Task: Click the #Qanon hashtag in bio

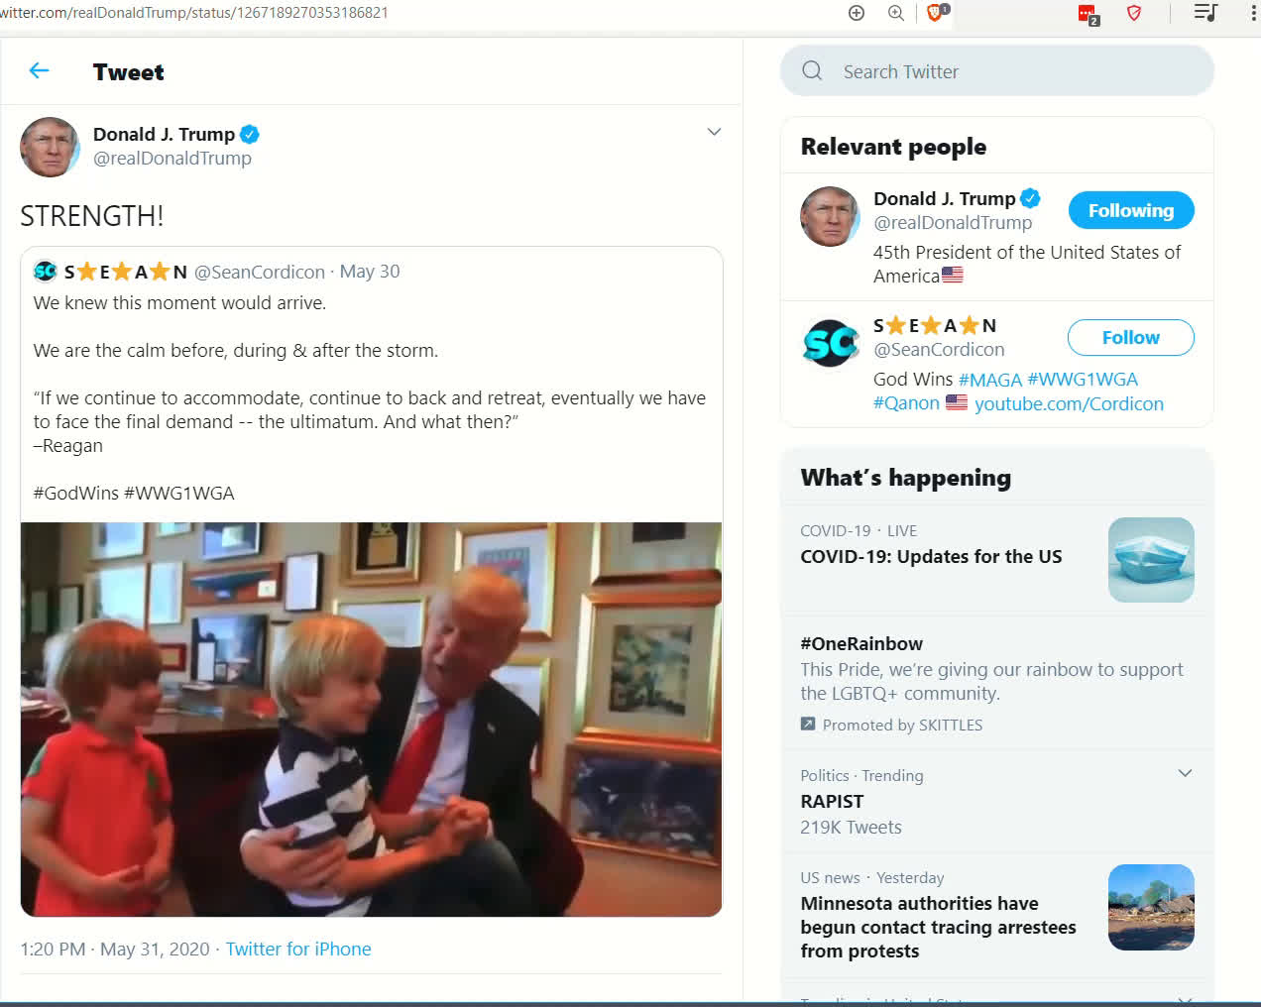Action: [906, 403]
